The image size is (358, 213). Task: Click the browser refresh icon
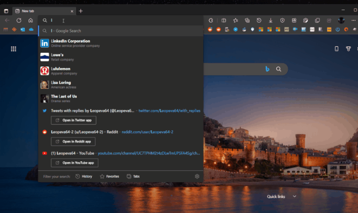19,20
